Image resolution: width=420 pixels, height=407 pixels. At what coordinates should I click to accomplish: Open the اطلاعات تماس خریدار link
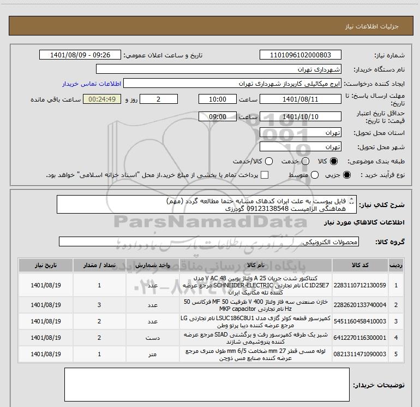(92, 84)
